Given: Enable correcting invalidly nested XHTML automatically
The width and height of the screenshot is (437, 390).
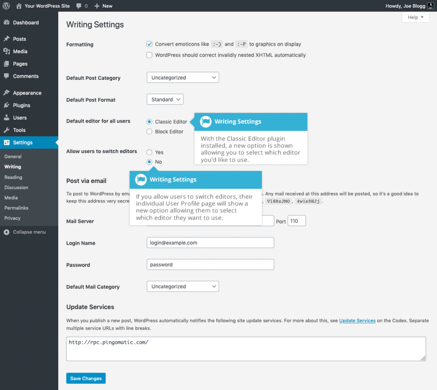Looking at the screenshot, I should pyautogui.click(x=150, y=55).
